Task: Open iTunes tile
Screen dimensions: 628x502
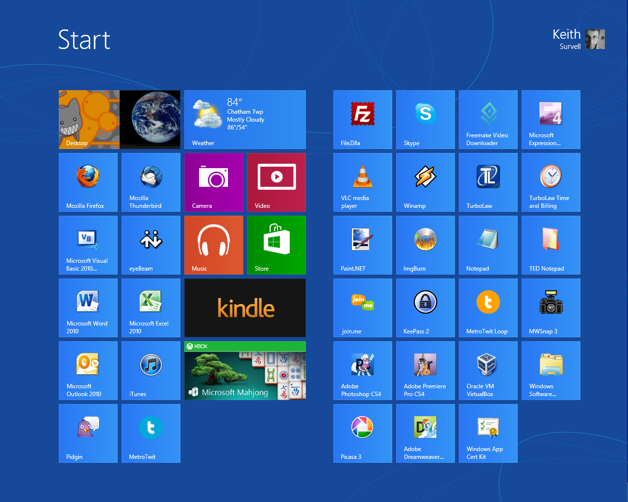Action: 151,371
